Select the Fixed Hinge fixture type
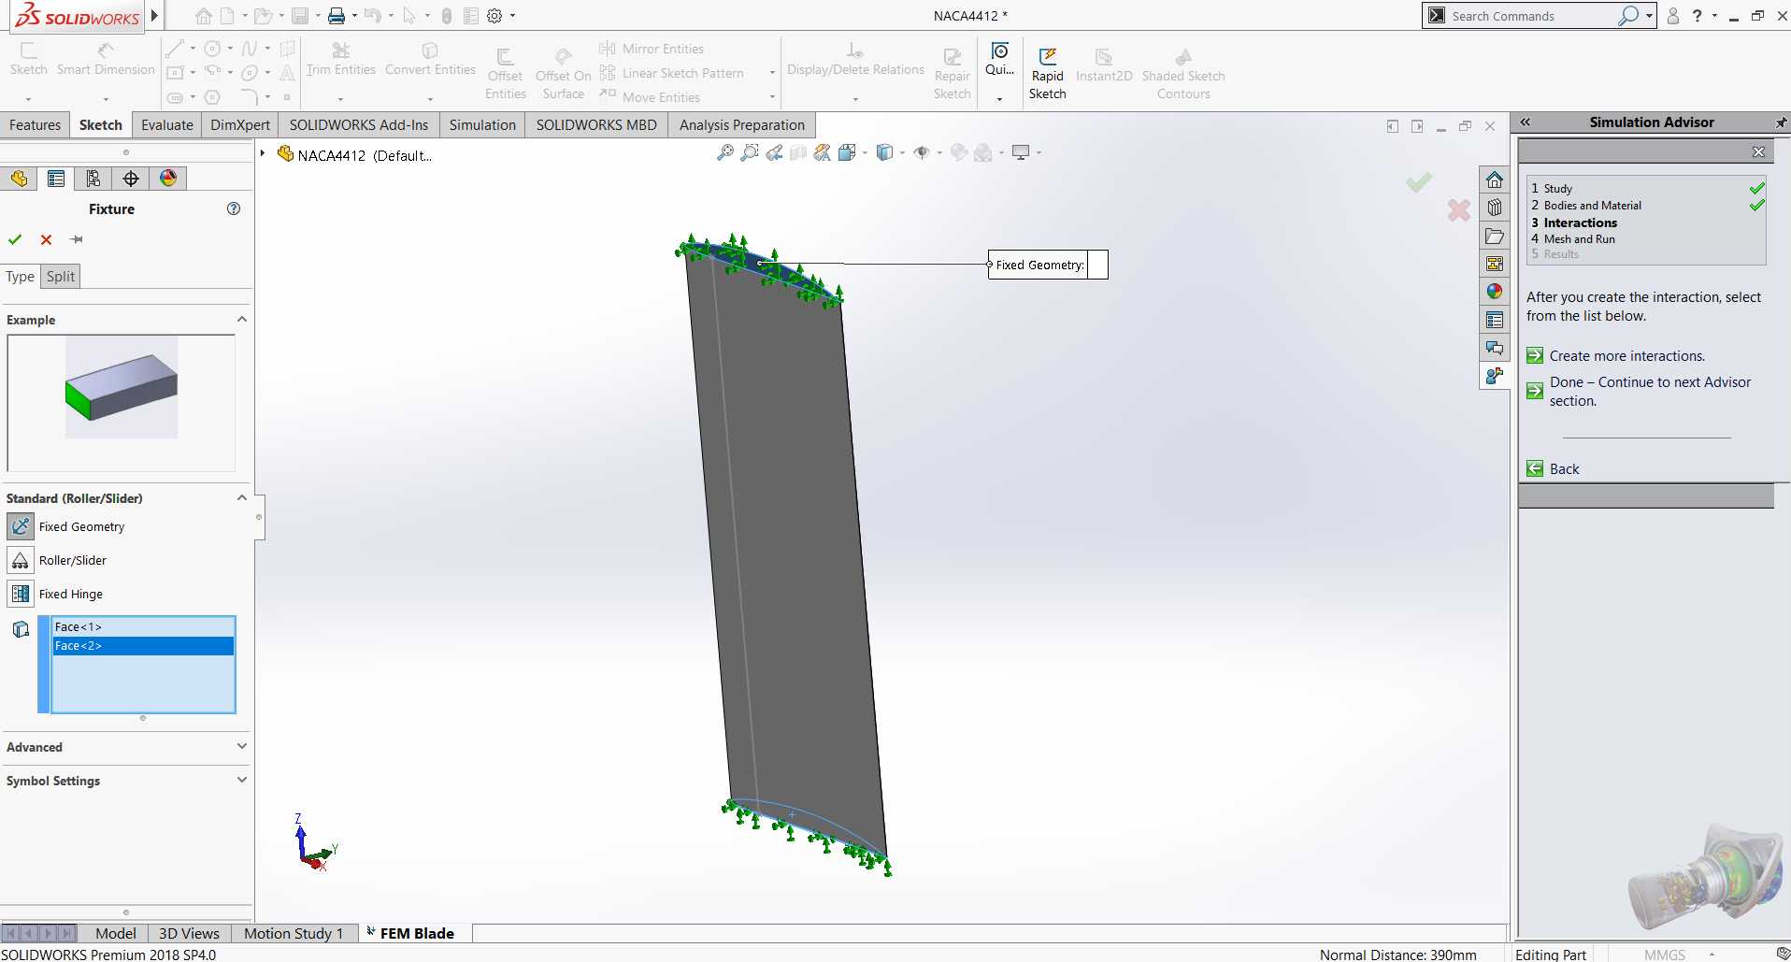The height and width of the screenshot is (962, 1791). [21, 594]
